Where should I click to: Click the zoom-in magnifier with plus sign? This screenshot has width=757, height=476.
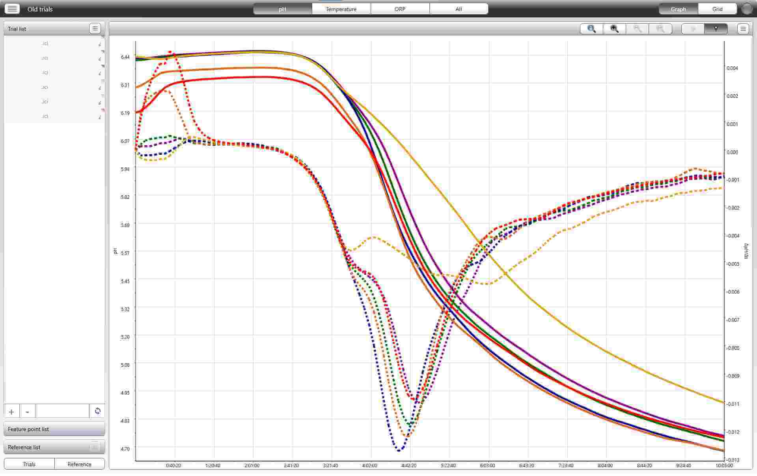click(x=614, y=29)
